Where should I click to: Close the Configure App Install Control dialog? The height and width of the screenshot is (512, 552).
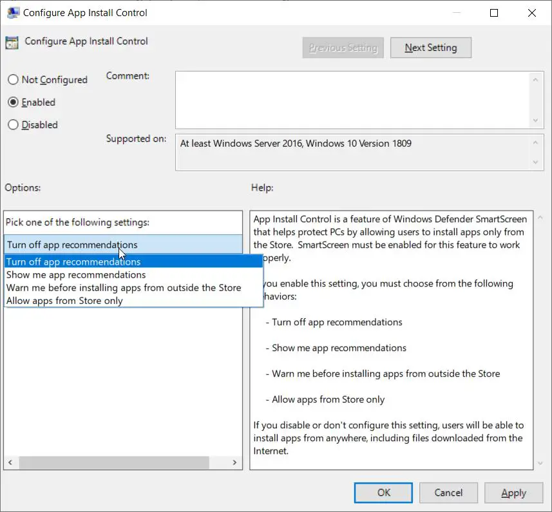click(531, 13)
